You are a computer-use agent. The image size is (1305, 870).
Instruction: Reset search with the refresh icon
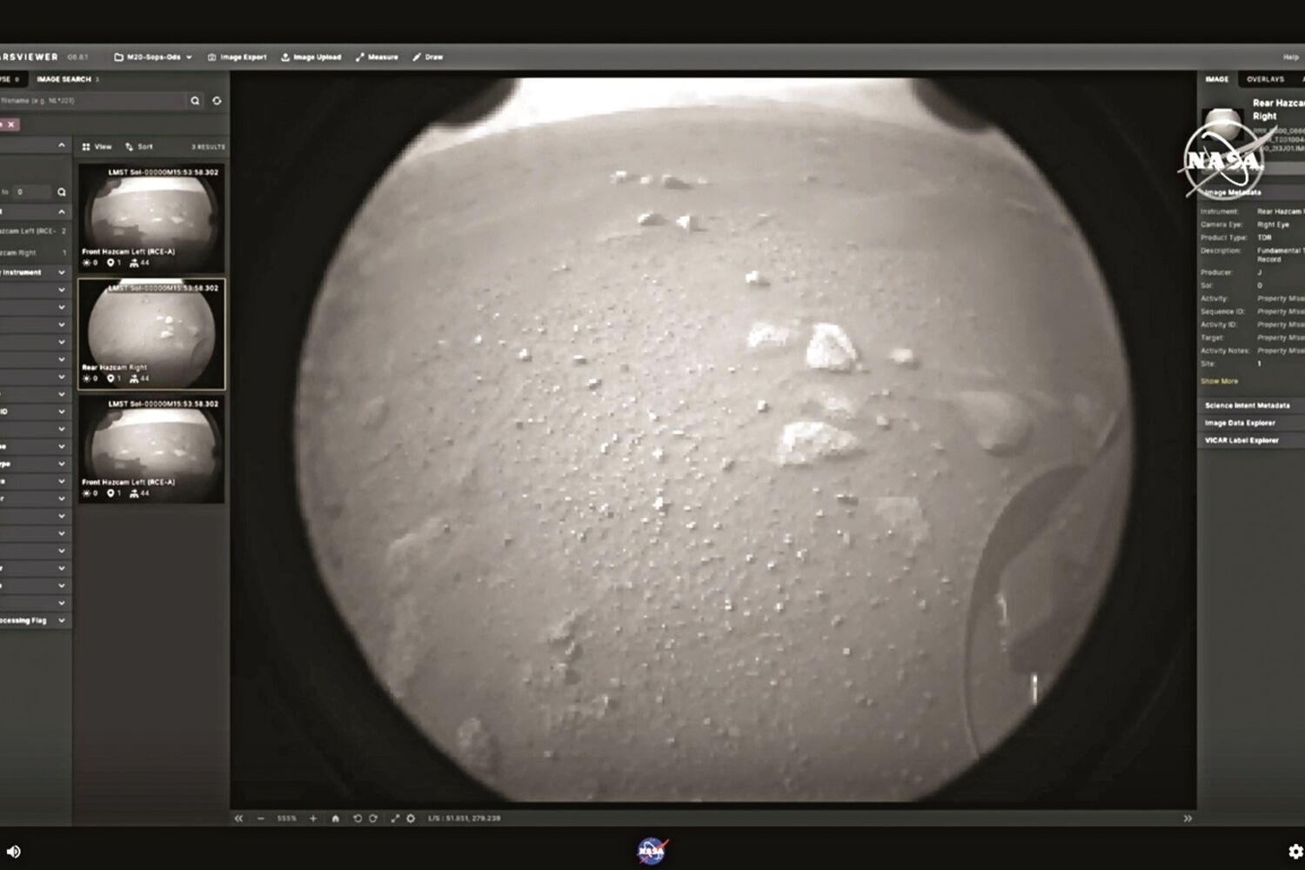point(217,101)
